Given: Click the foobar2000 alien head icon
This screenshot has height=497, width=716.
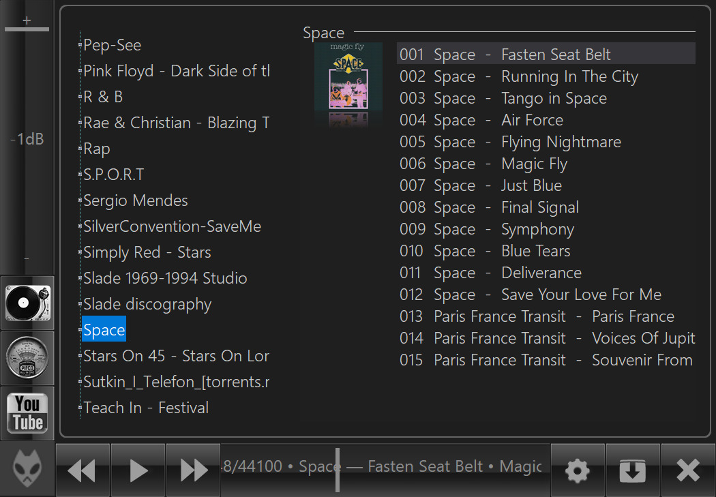Looking at the screenshot, I should (x=27, y=470).
